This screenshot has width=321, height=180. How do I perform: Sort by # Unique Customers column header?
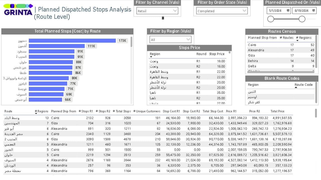(x=147, y=111)
